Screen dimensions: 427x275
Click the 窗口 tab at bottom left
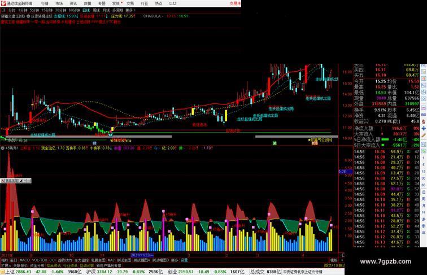pyautogui.click(x=14, y=260)
